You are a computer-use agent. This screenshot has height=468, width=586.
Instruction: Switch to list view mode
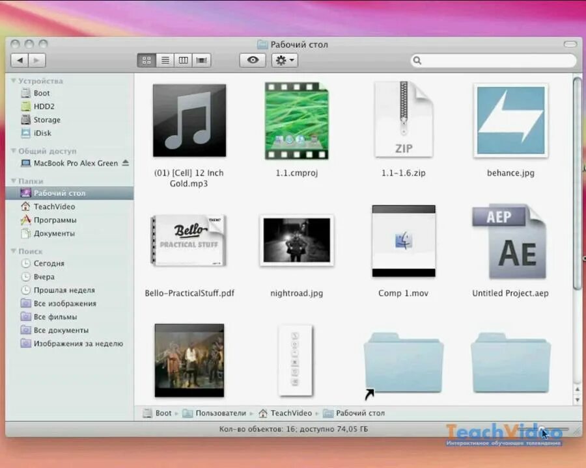click(165, 60)
